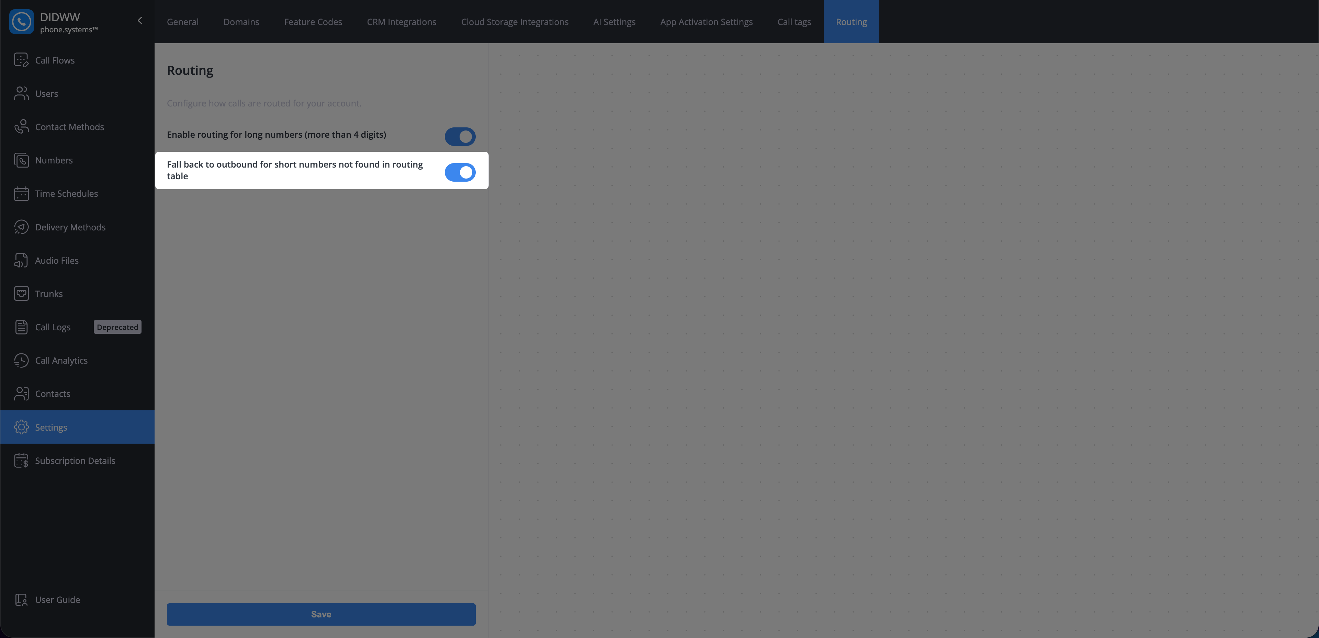Viewport: 1319px width, 638px height.
Task: Open Time Schedules calendar icon
Action: point(21,194)
